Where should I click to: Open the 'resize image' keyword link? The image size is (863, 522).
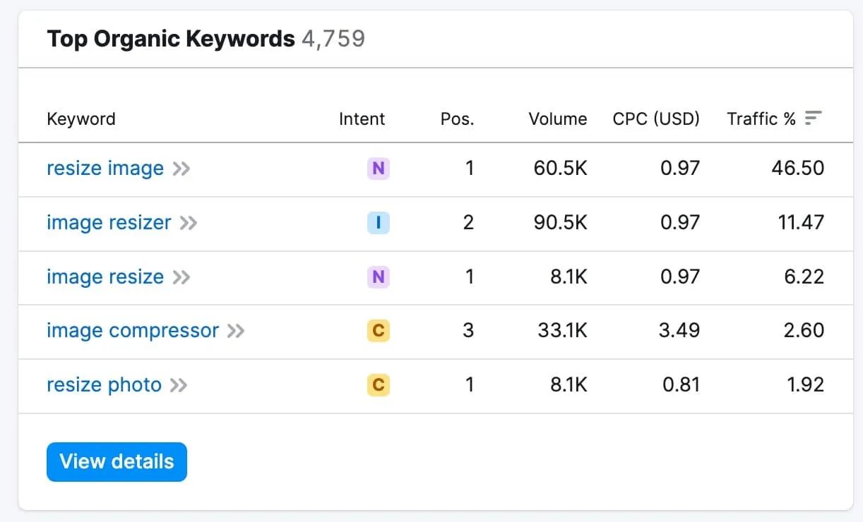pyautogui.click(x=105, y=169)
